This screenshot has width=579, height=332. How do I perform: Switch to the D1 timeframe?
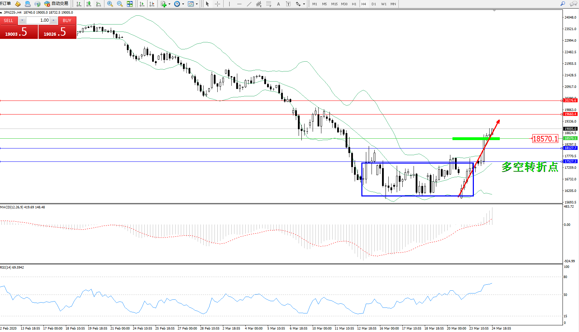(374, 4)
